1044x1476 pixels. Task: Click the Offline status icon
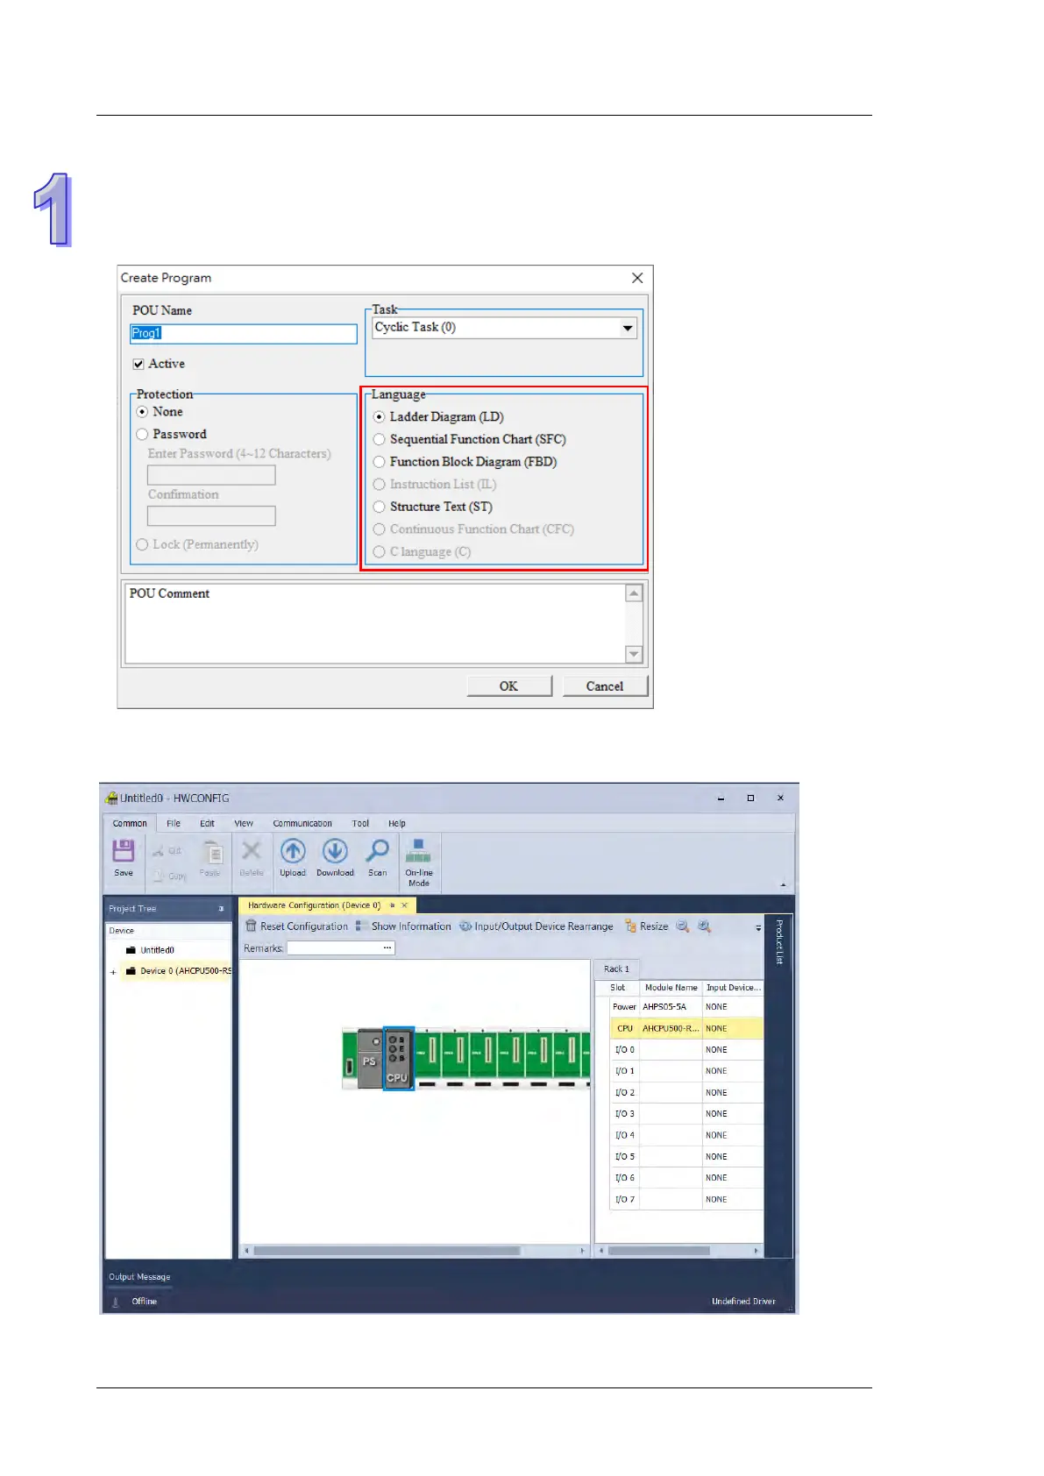pyautogui.click(x=115, y=1302)
